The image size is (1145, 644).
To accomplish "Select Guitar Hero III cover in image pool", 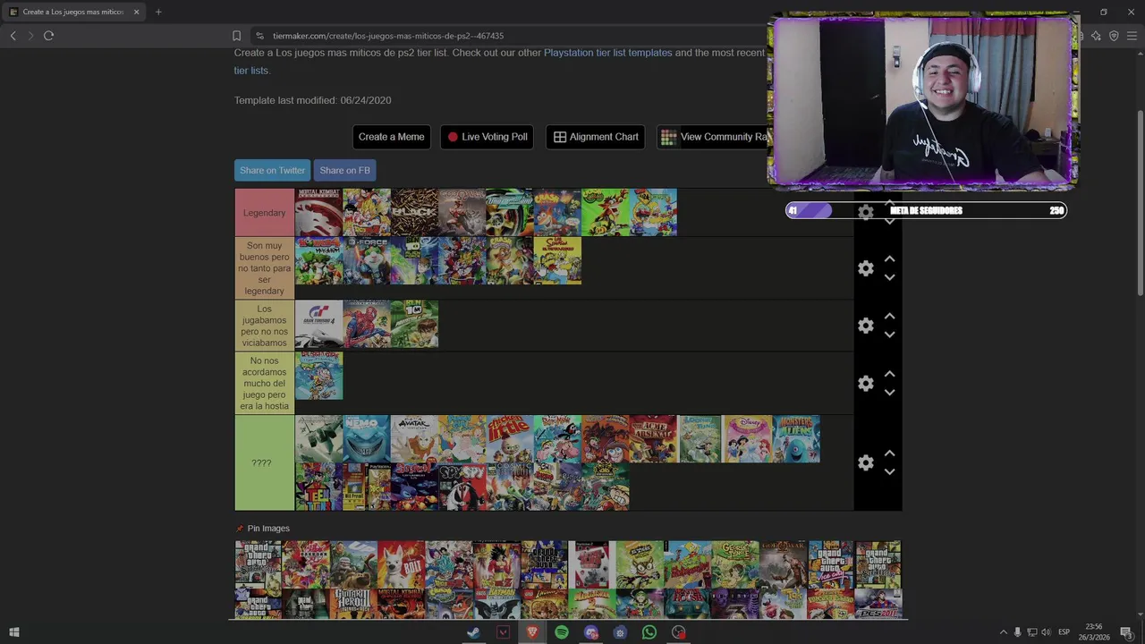I will pos(353,604).
